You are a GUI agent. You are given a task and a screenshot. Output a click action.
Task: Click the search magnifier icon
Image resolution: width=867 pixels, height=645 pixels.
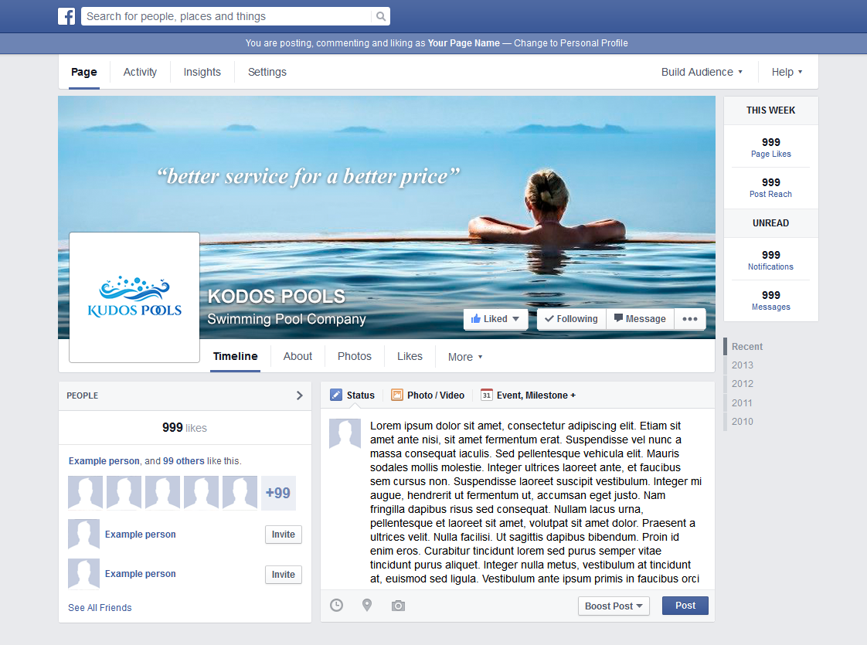[x=379, y=15]
